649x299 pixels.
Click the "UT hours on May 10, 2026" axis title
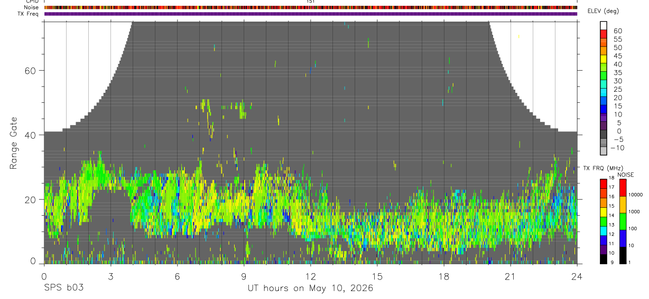[x=310, y=288]
